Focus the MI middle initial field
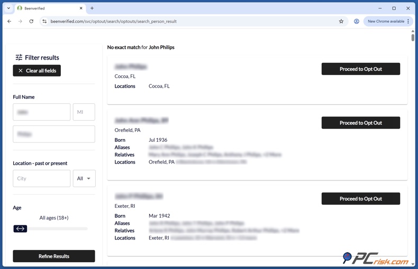This screenshot has width=418, height=269. [x=84, y=112]
